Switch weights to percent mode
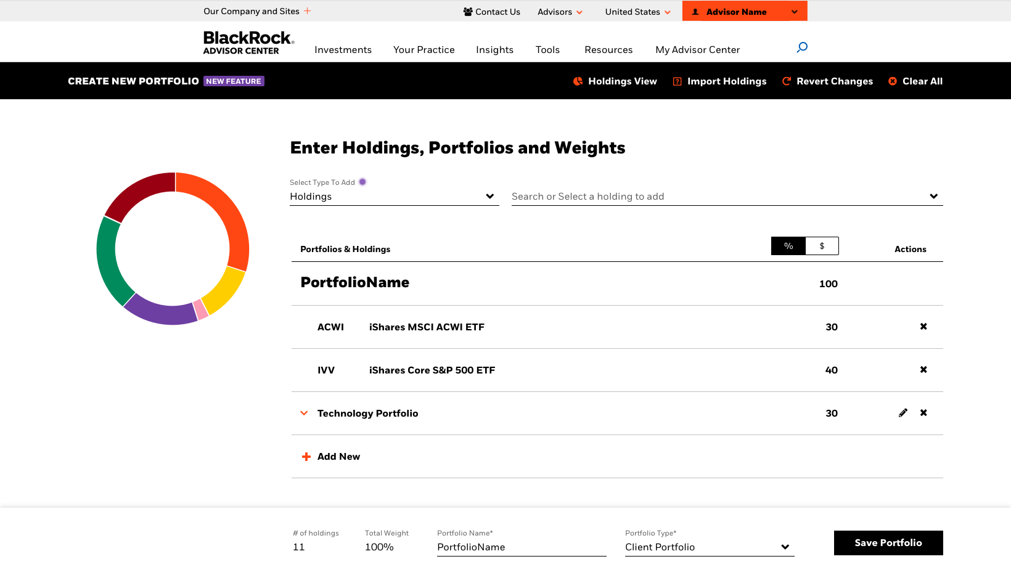This screenshot has width=1011, height=575. 788,246
